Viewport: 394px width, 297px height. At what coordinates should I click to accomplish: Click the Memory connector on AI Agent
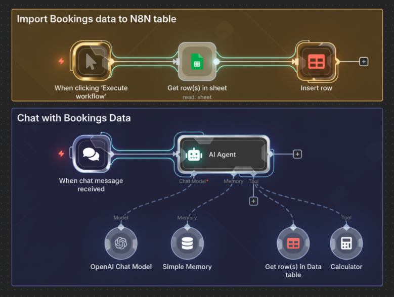click(234, 174)
